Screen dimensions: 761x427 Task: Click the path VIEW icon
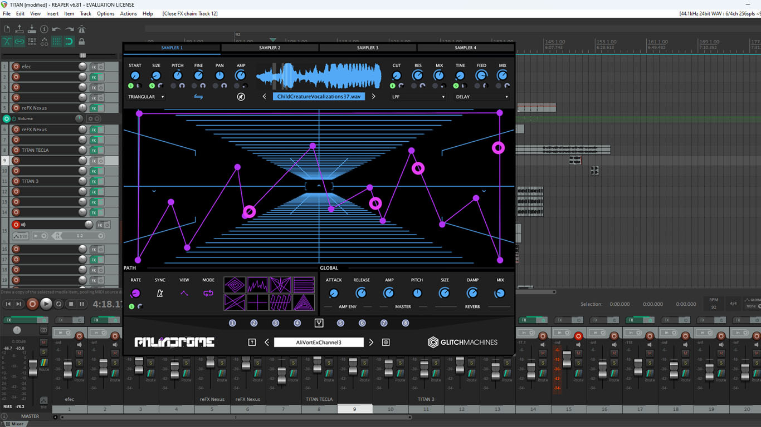click(184, 293)
